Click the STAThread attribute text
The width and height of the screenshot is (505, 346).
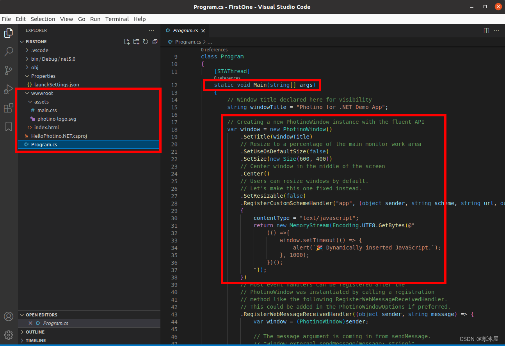[x=232, y=71]
